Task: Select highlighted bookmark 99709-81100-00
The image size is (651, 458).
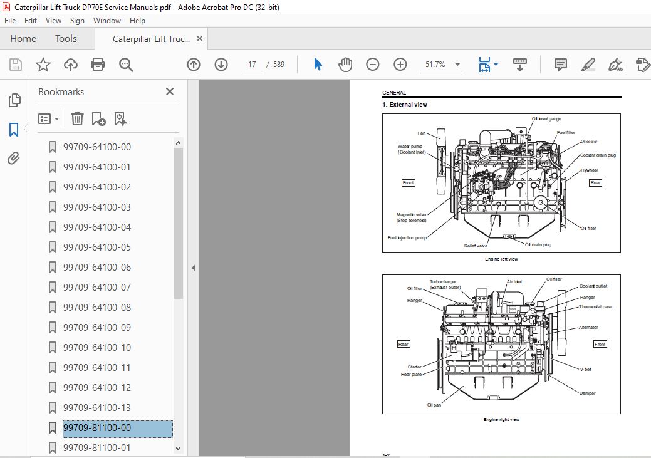Action: click(x=118, y=429)
